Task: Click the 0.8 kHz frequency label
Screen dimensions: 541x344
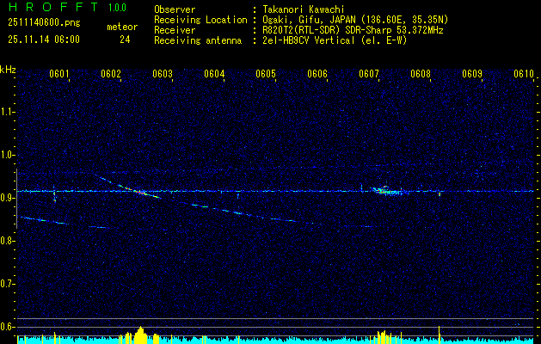Action: pos(7,241)
